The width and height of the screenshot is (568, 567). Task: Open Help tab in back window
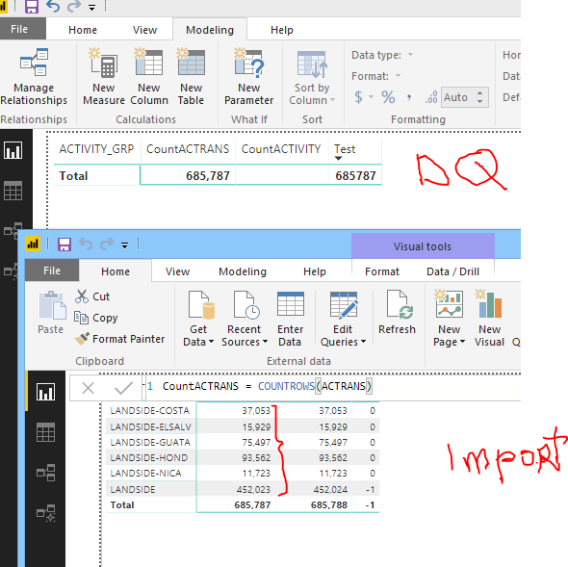pyautogui.click(x=281, y=30)
